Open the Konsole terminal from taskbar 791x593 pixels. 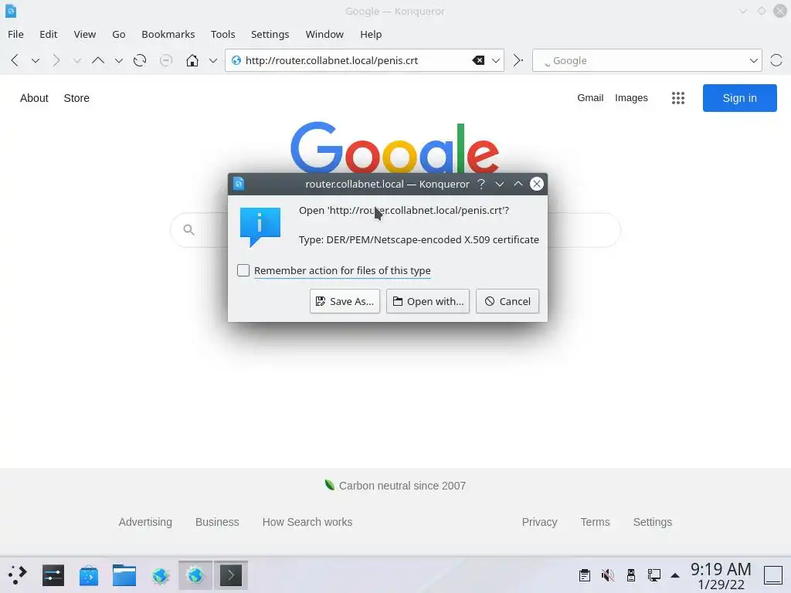[230, 575]
